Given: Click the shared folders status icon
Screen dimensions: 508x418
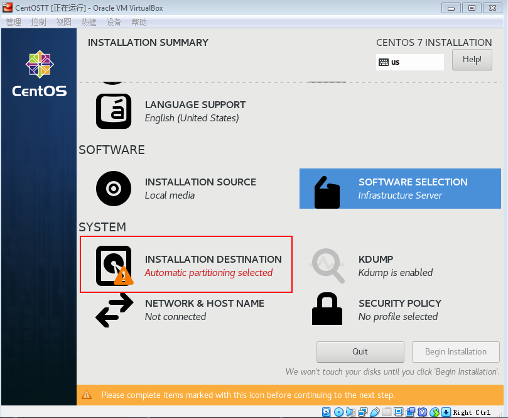Looking at the screenshot, I should 387,412.
